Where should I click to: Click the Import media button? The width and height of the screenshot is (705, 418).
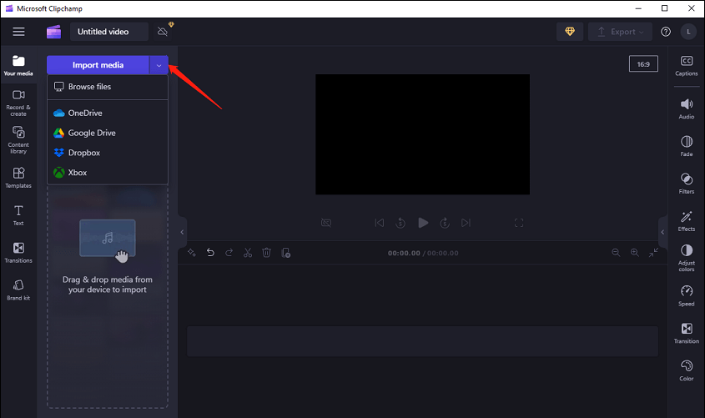click(x=98, y=65)
